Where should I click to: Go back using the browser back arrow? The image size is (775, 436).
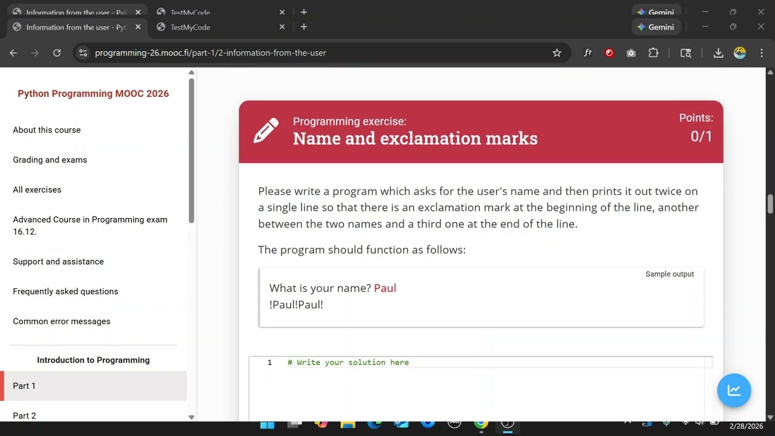(x=13, y=53)
